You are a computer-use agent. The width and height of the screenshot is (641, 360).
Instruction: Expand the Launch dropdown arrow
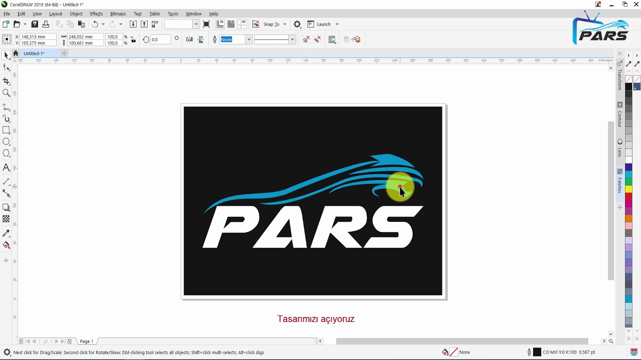coord(337,24)
